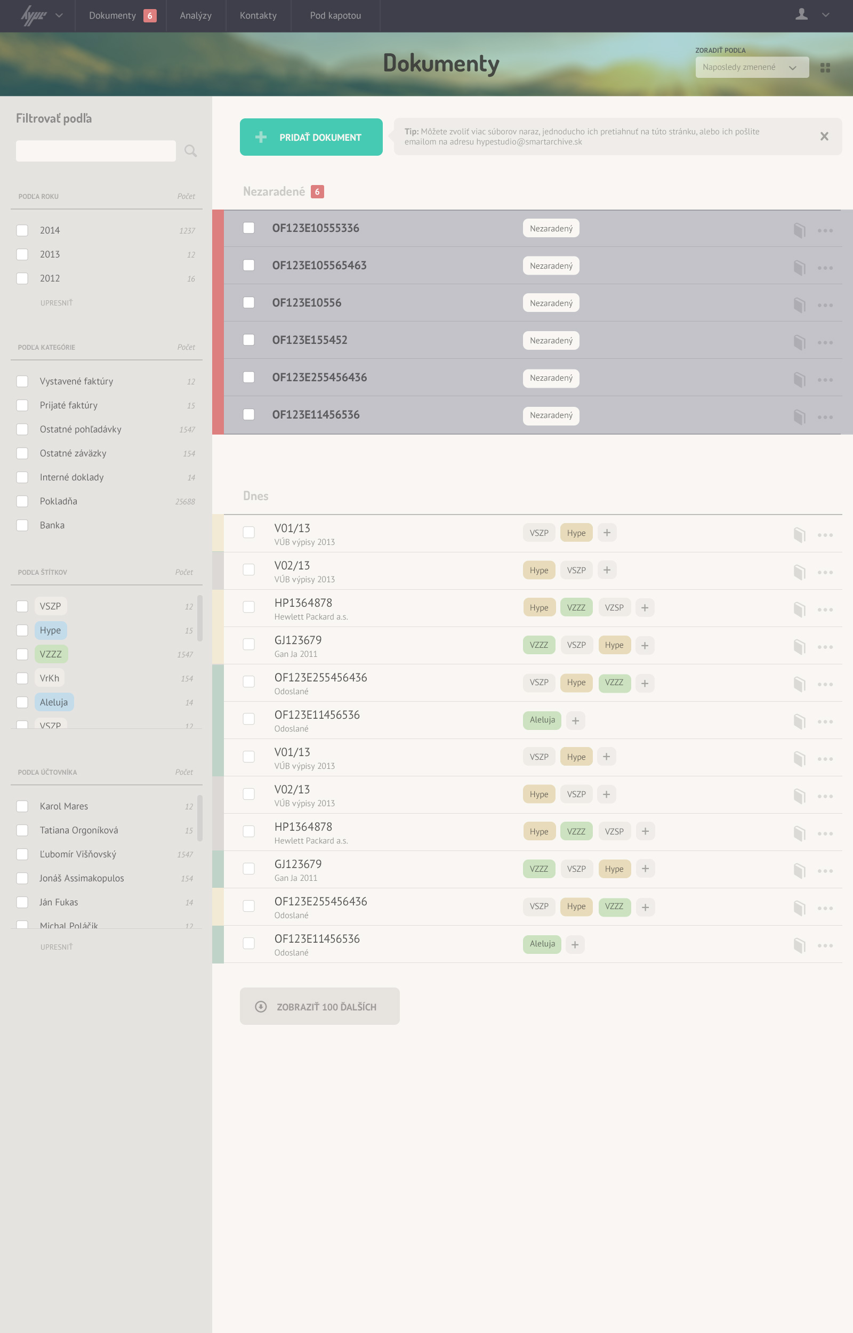Screen dimensions: 853x1333
Task: Click the grid view icon in header
Action: [x=825, y=68]
